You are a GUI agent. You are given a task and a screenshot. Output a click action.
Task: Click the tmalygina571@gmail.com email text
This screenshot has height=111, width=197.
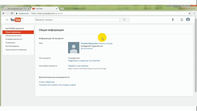(92, 46)
